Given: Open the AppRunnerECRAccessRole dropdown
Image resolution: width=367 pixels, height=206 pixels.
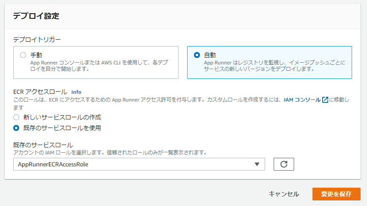Looking at the screenshot, I should tap(139, 164).
